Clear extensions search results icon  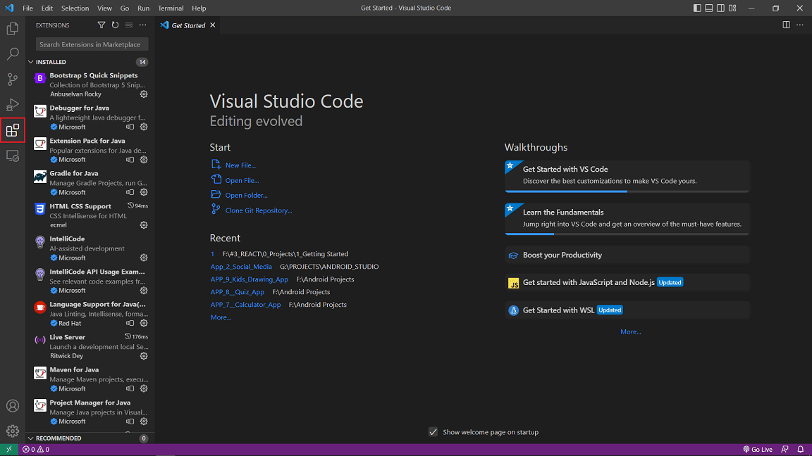pyautogui.click(x=129, y=25)
